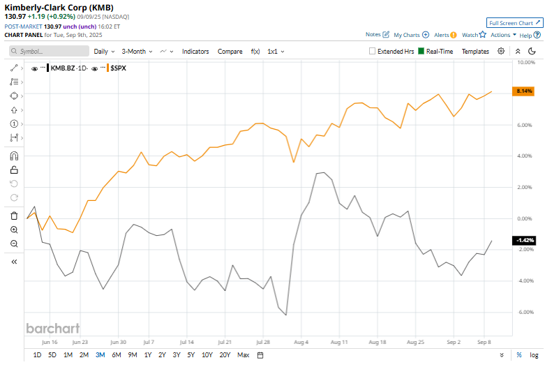Delete drawings with trash can icon

click(14, 216)
